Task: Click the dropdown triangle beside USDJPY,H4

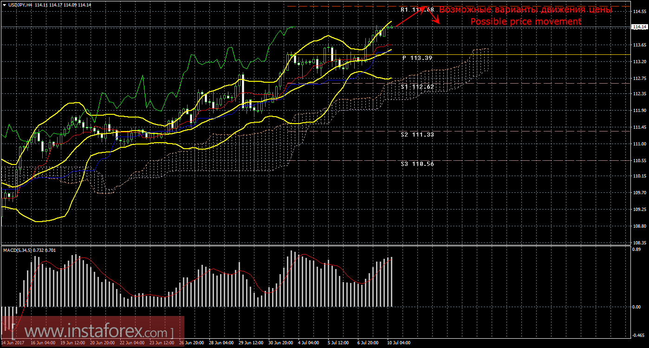Action: click(x=4, y=5)
